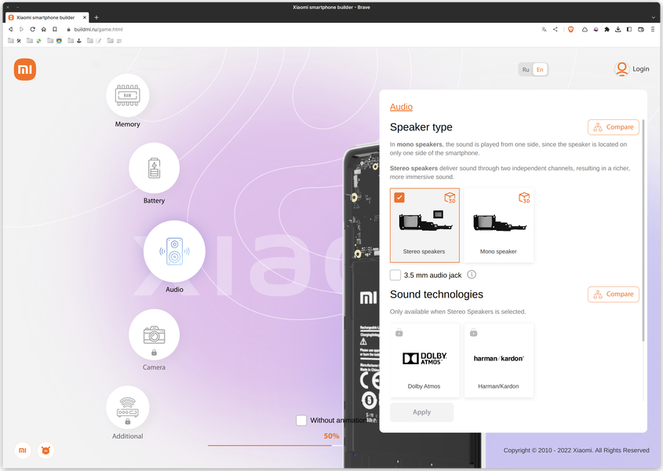663x471 pixels.
Task: Click the Speaker type heading
Action: (421, 127)
